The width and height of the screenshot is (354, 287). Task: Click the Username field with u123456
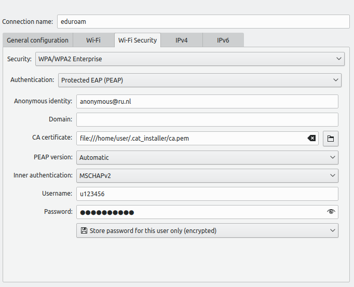(x=207, y=194)
